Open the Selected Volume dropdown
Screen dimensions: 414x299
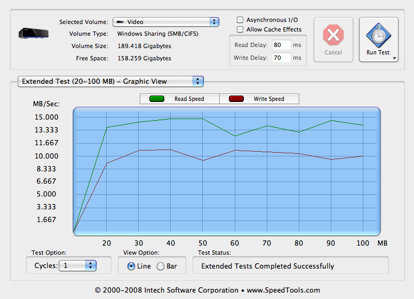[166, 22]
